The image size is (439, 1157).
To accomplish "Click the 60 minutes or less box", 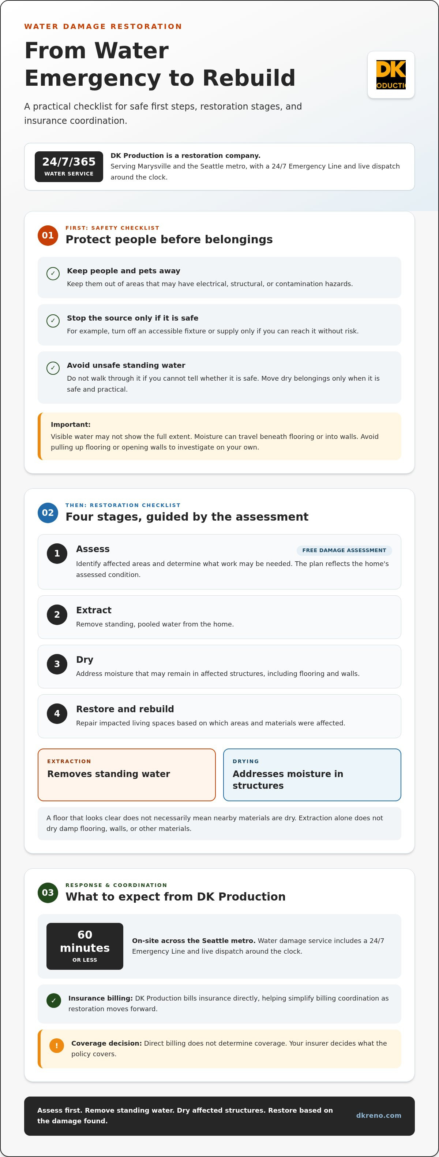I will [85, 946].
